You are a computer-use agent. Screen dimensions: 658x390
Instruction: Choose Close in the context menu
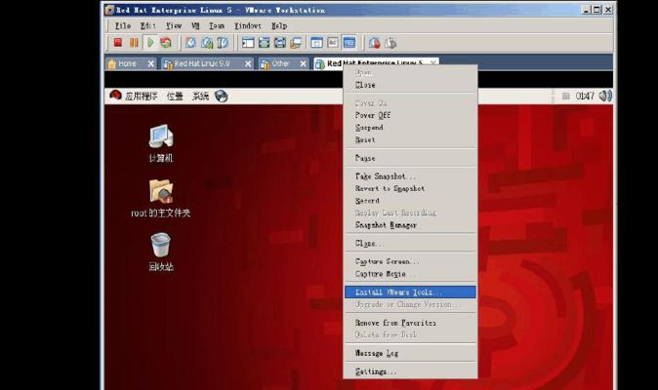(x=410, y=85)
